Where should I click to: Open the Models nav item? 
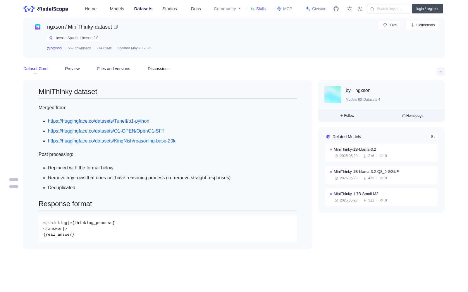[117, 9]
